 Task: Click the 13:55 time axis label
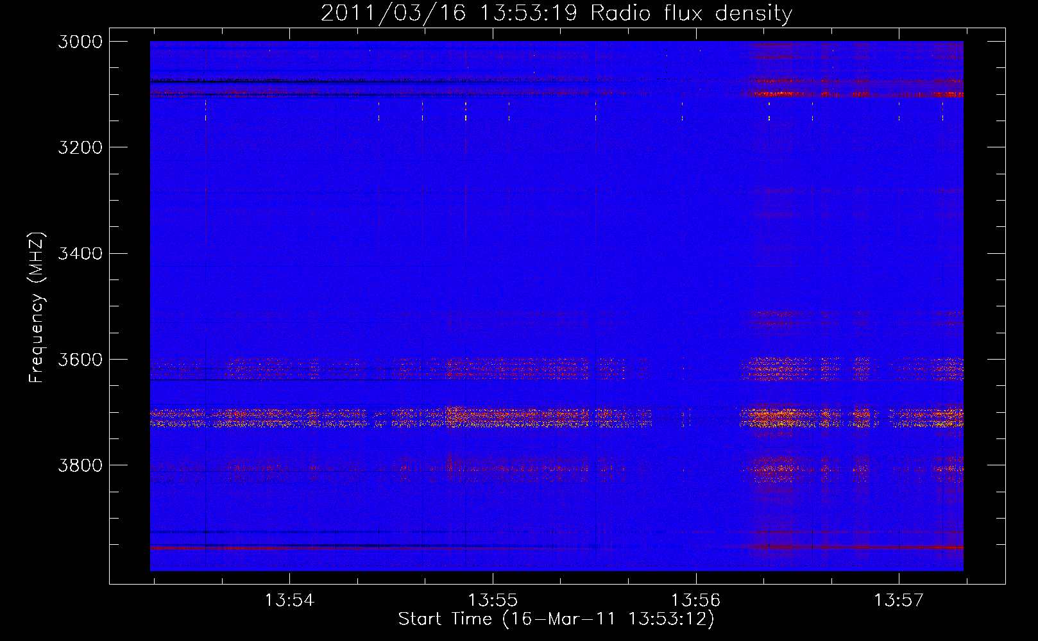pyautogui.click(x=493, y=601)
